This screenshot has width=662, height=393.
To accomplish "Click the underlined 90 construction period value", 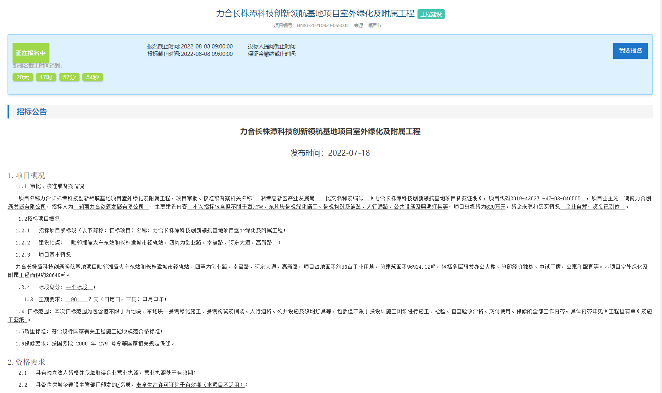I will coord(74,300).
